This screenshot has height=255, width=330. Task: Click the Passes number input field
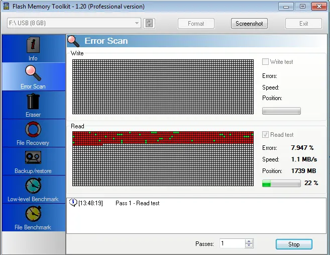pyautogui.click(x=233, y=243)
